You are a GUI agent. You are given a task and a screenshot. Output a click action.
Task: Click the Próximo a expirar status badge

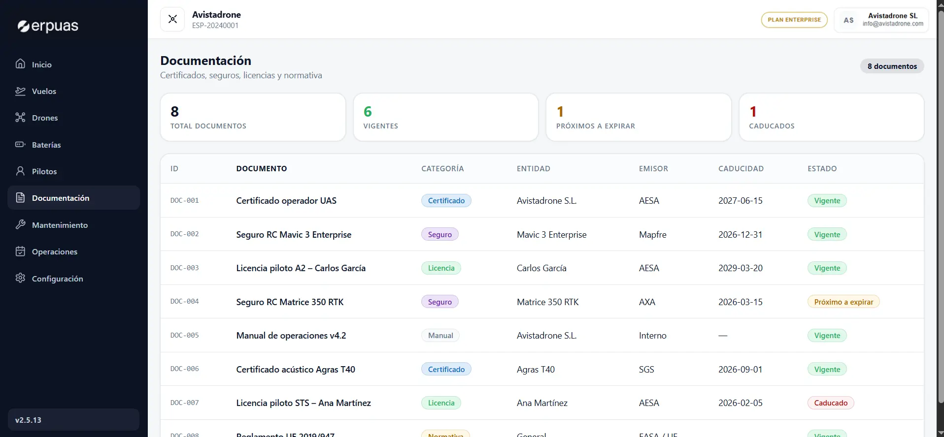coord(843,302)
